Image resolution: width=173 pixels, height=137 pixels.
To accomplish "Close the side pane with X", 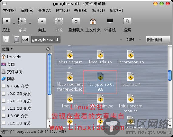I will [48, 49].
